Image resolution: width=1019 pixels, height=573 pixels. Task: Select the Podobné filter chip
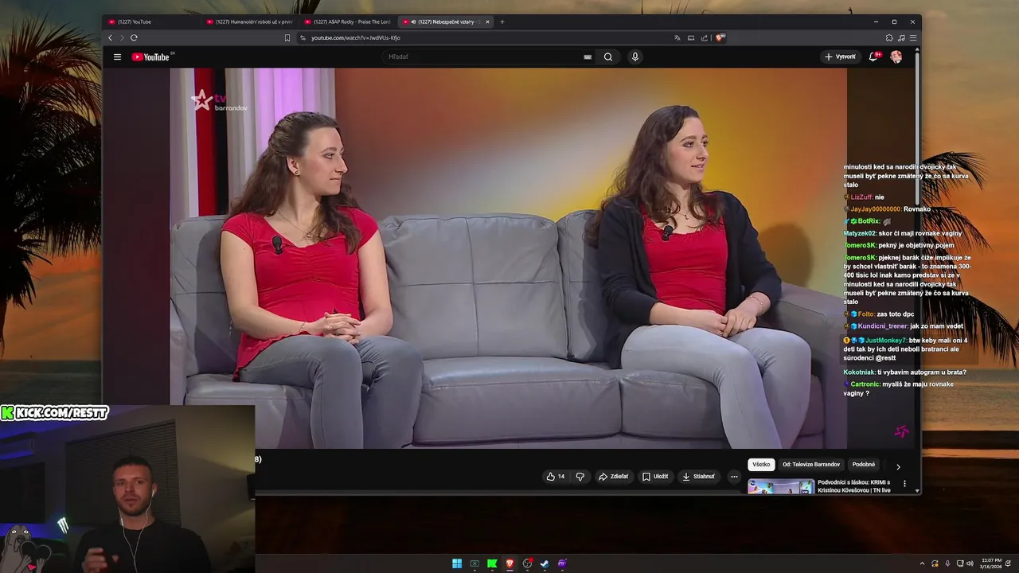pos(864,465)
